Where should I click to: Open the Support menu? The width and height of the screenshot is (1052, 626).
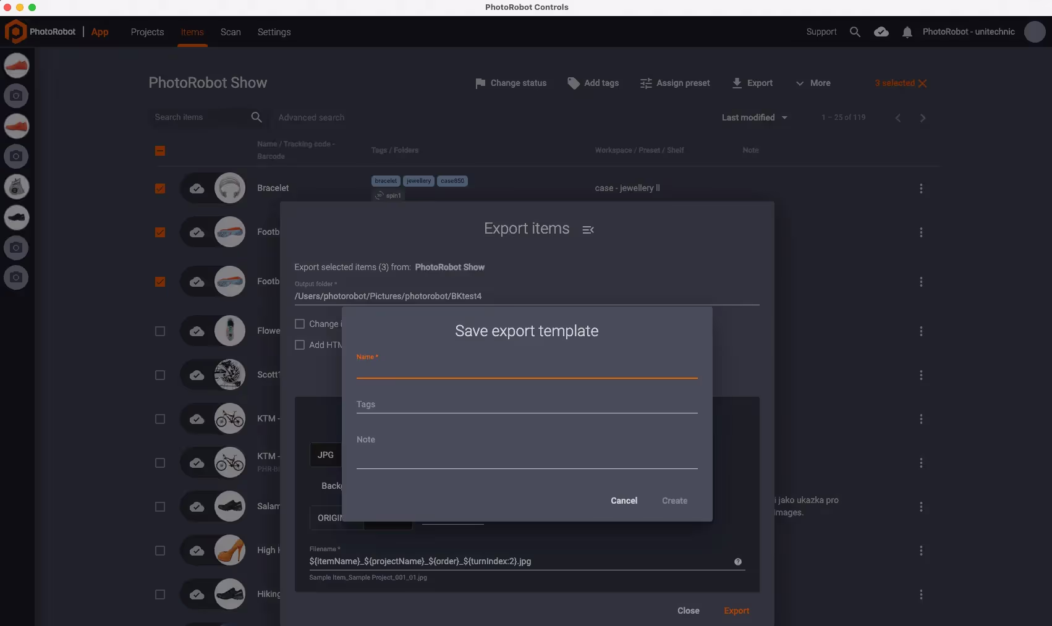821,32
